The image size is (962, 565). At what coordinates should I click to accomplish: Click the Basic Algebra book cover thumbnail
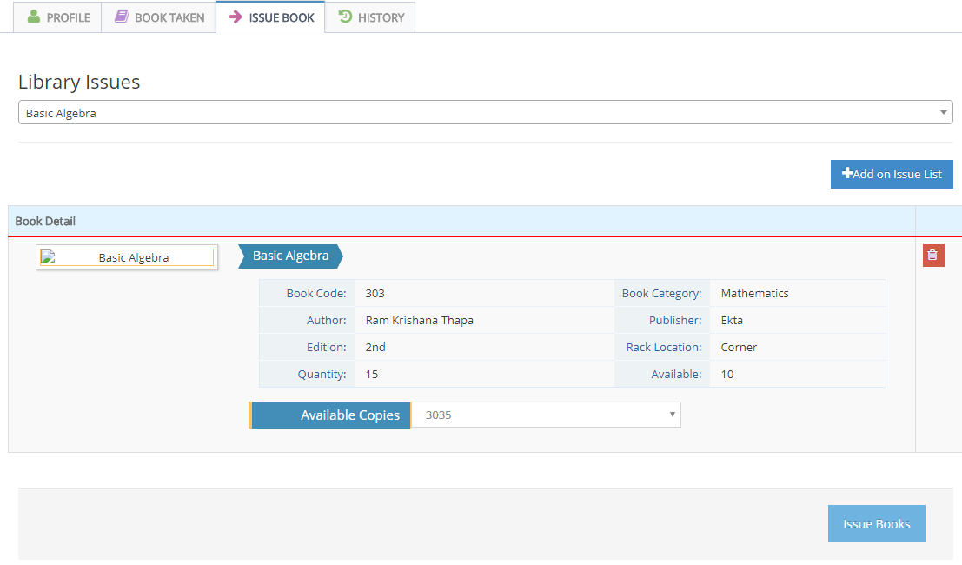pos(127,257)
